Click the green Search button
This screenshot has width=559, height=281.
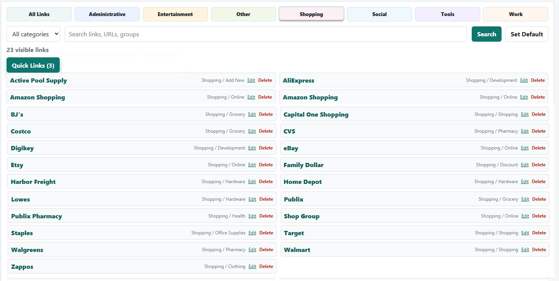pyautogui.click(x=487, y=34)
